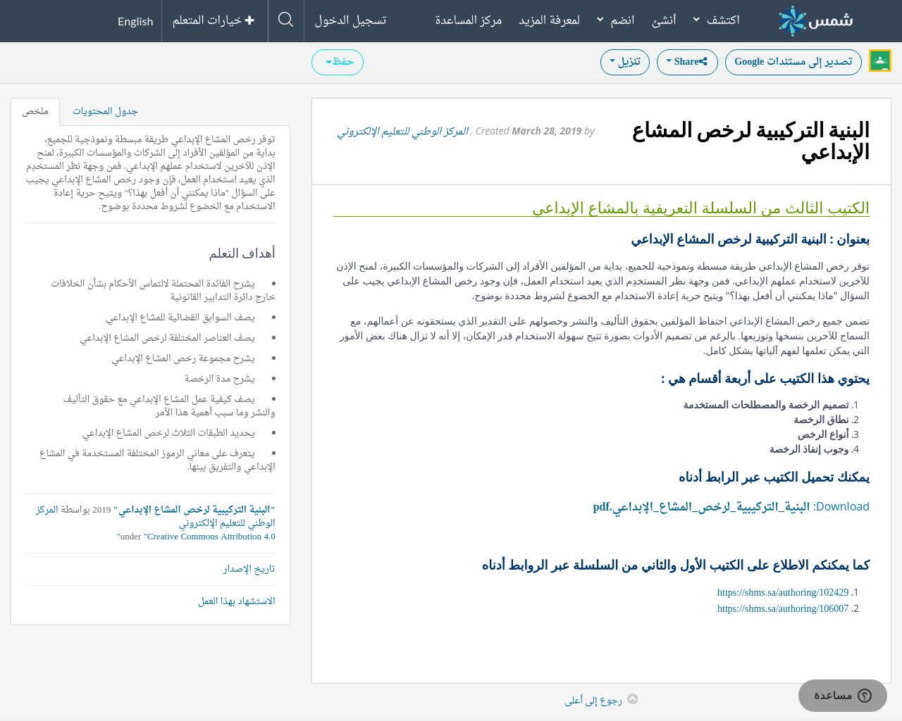902x721 pixels.
Task: Click the plus icon on خيارات المتعلم
Action: click(x=248, y=18)
